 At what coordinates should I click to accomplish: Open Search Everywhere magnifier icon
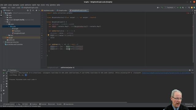pos(189,8)
